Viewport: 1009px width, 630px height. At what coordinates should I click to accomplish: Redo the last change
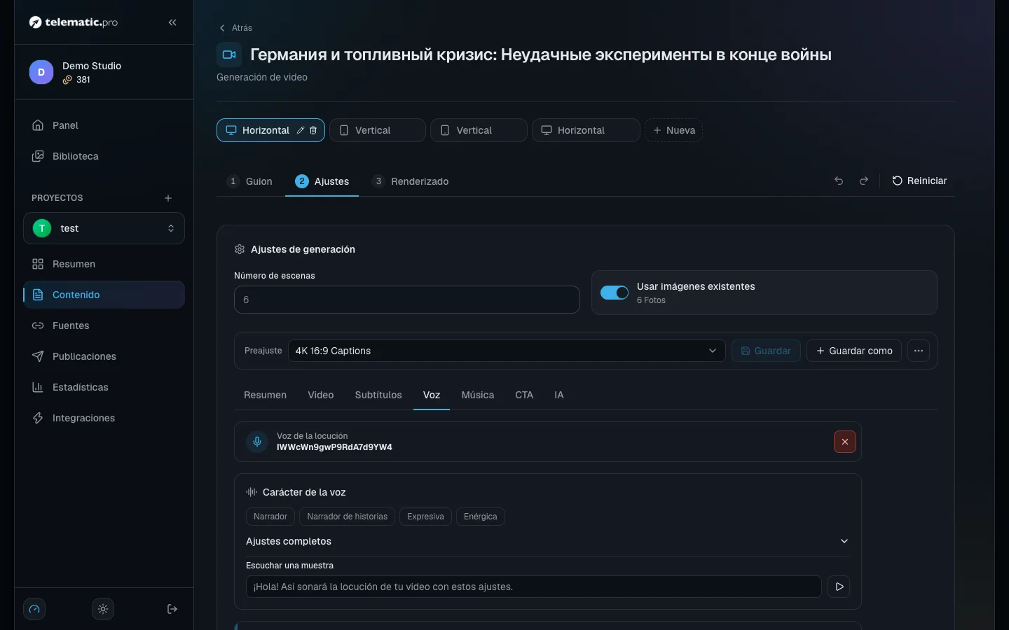pyautogui.click(x=864, y=181)
